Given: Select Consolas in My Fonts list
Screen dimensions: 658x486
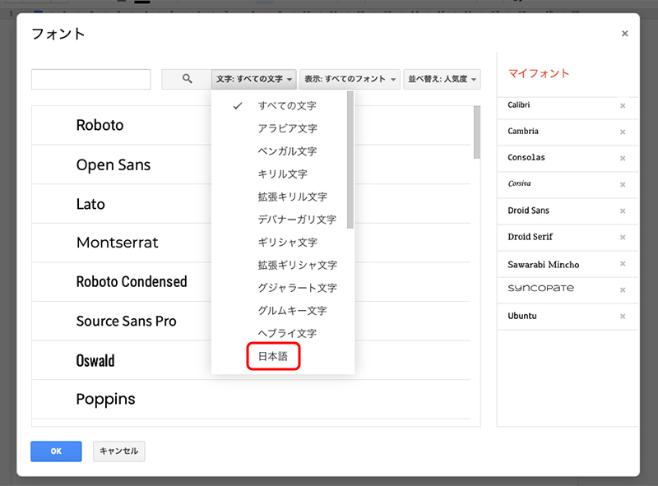Looking at the screenshot, I should pyautogui.click(x=526, y=158).
